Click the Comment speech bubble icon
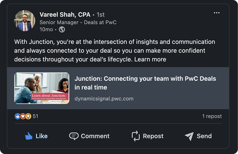The height and width of the screenshot is (154, 238). pyautogui.click(x=74, y=136)
